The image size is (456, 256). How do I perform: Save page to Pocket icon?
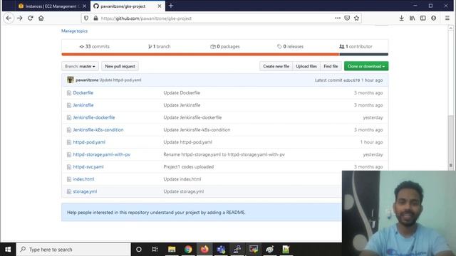point(347,18)
